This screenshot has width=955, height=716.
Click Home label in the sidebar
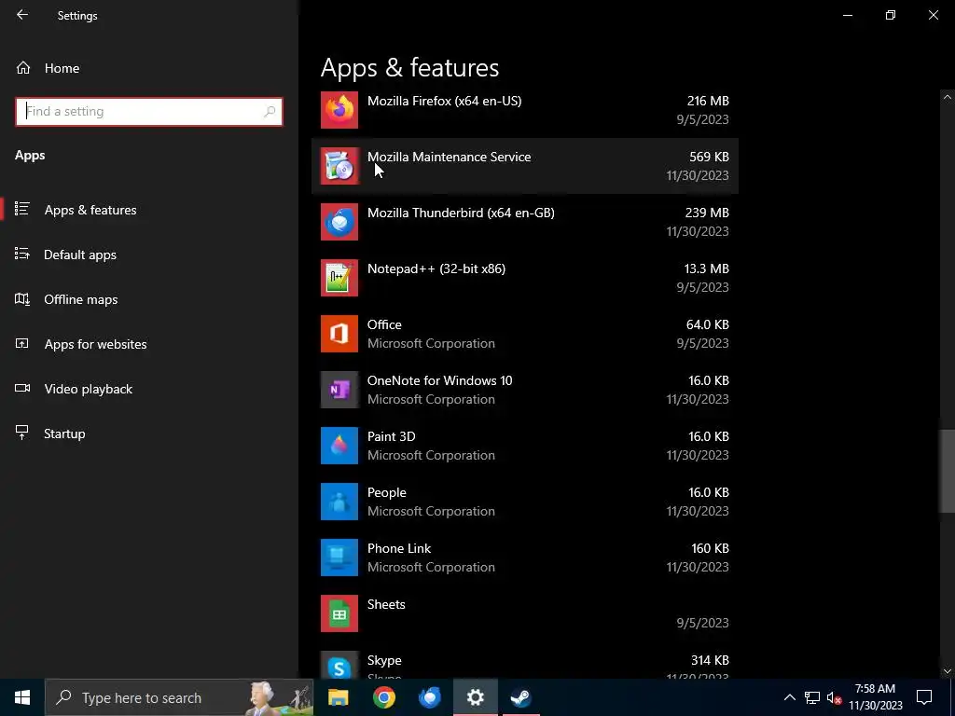[x=62, y=68]
